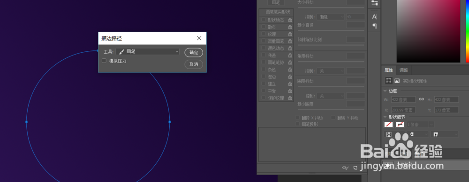Image resolution: width=469 pixels, height=182 pixels.
Task: Open the Paragraph panel icon
Action: pyautogui.click(x=374, y=26)
